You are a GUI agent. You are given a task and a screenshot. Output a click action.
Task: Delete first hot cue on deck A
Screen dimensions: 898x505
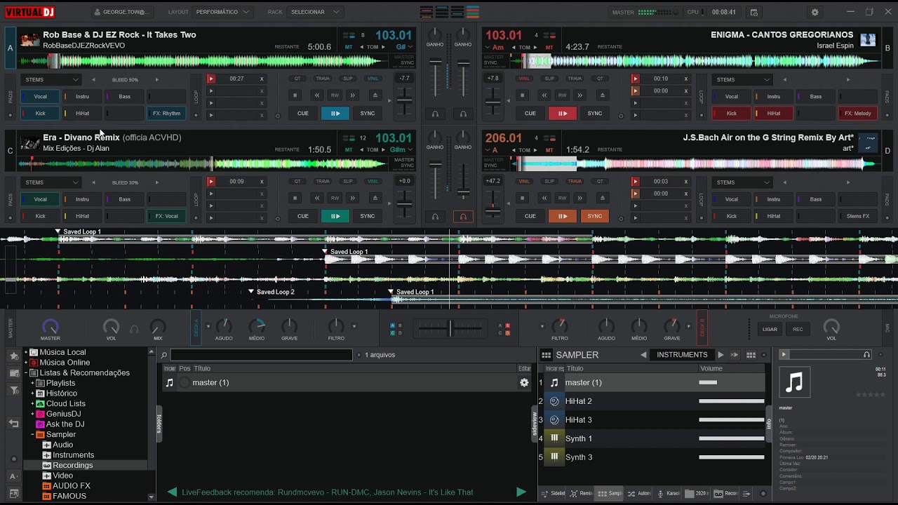tap(262, 79)
